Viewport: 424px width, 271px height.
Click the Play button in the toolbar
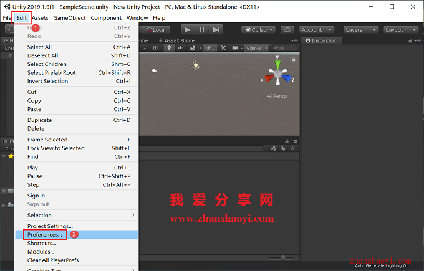pos(187,30)
